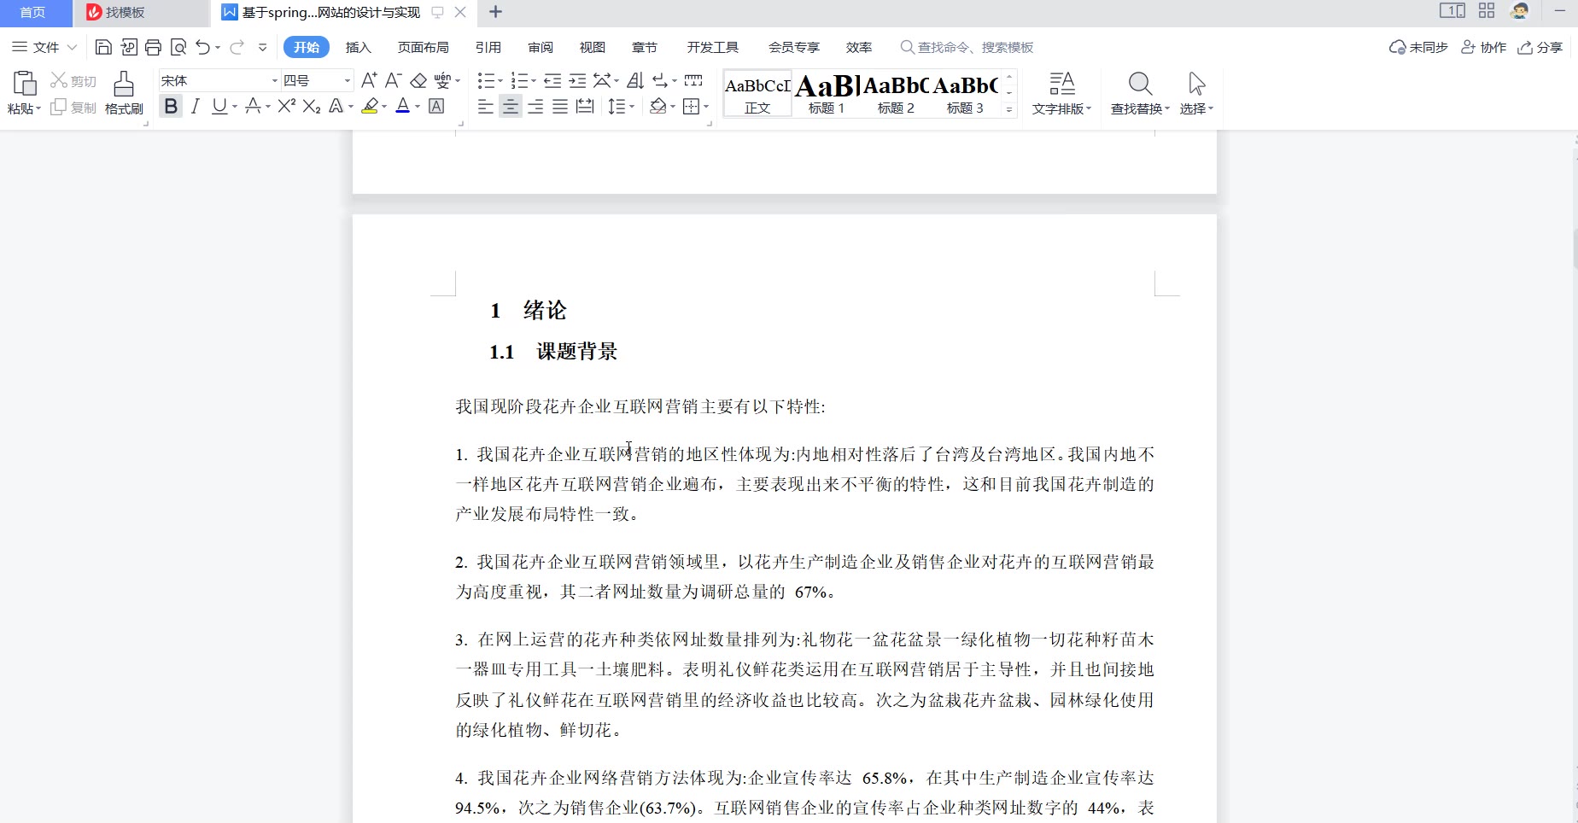
Task: Toggle Italic formatting
Action: pyautogui.click(x=196, y=106)
